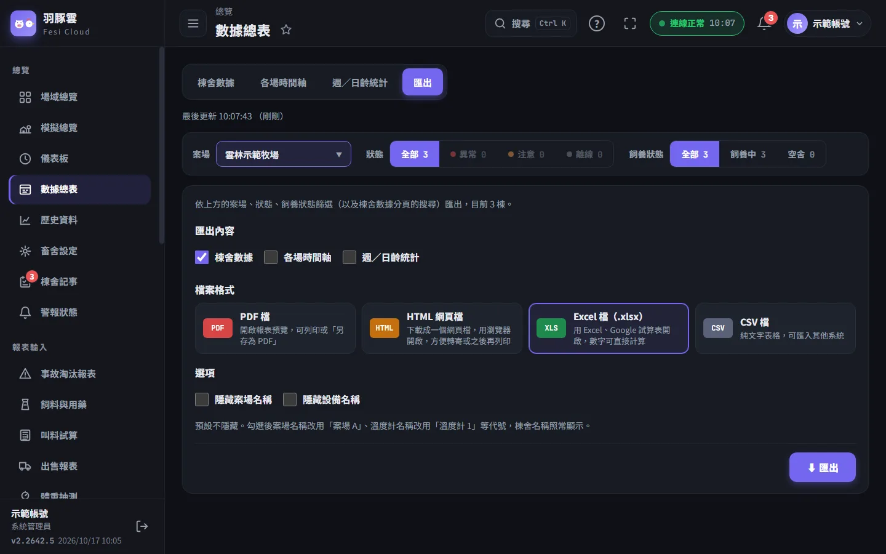Enable the 隱藏設備名稱 option

tap(290, 399)
